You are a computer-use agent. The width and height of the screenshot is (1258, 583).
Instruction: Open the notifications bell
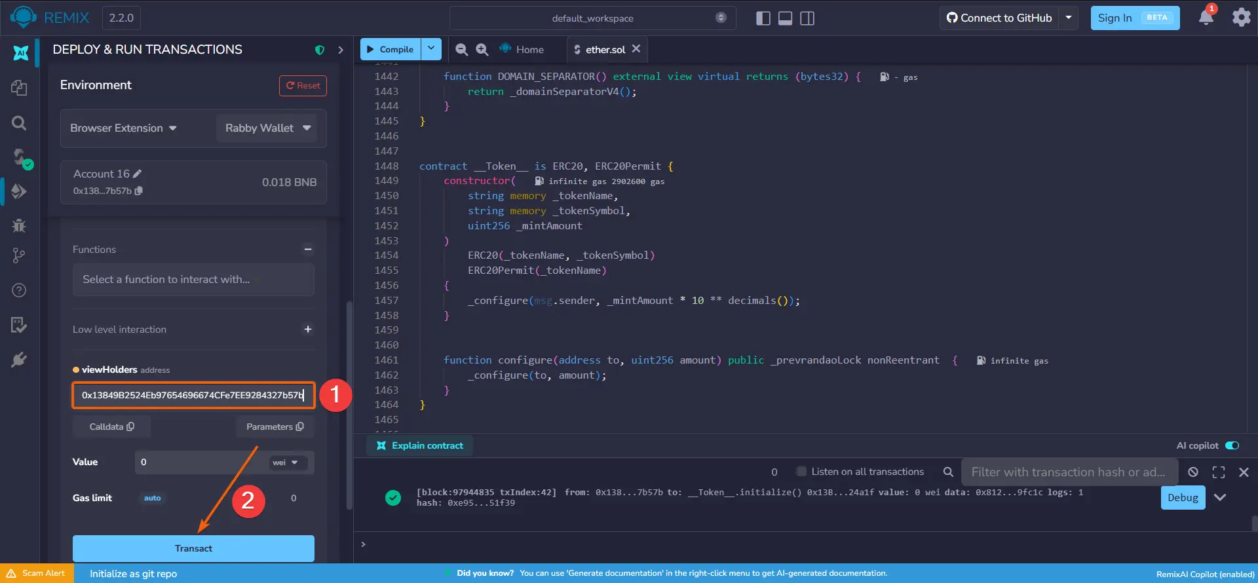pyautogui.click(x=1206, y=17)
